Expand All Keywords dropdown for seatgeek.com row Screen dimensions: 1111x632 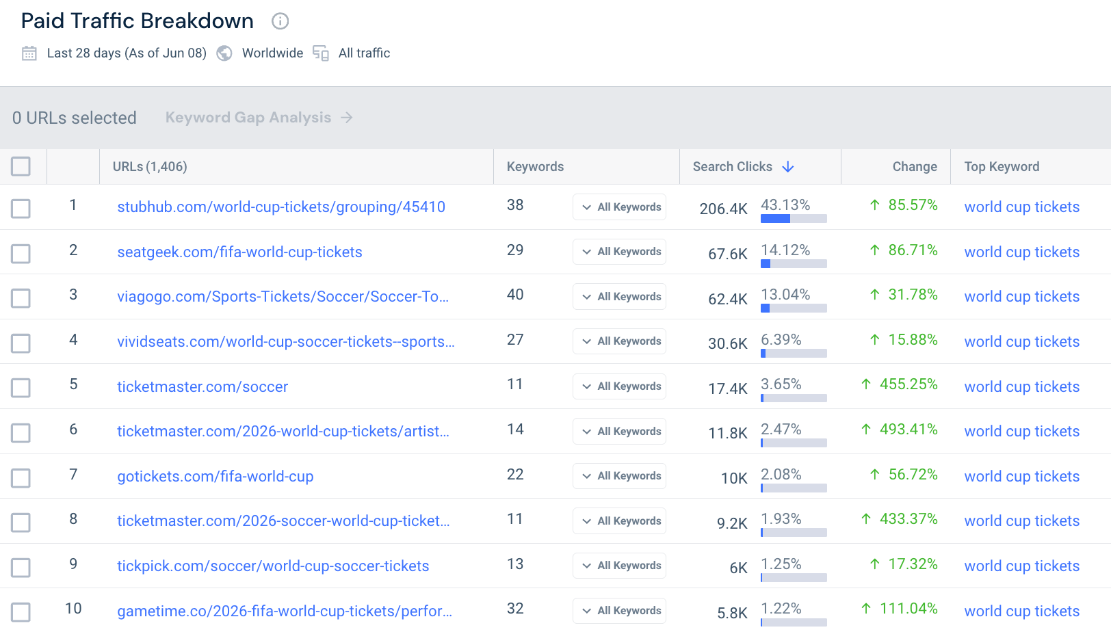point(619,252)
